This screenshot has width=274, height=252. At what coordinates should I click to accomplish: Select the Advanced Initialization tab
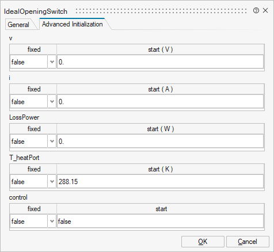click(73, 24)
